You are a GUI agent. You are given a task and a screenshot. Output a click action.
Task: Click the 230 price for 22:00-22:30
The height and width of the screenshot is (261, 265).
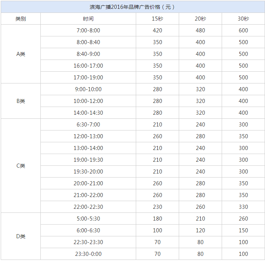pos(157,207)
